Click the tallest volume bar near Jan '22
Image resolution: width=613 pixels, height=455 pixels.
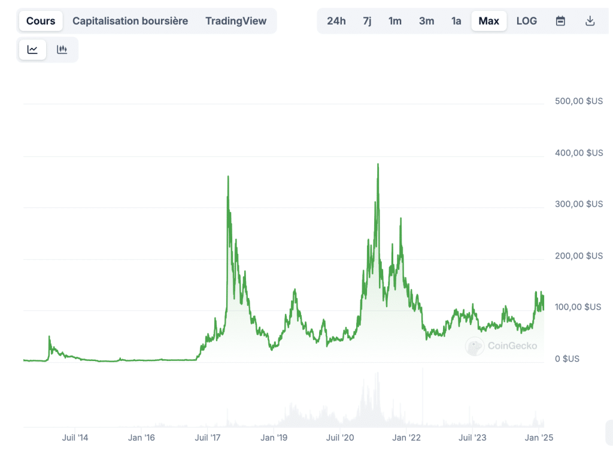tap(423, 395)
